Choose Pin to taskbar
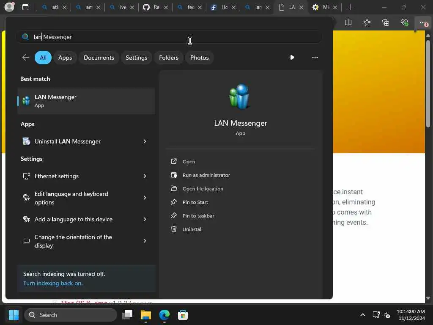The width and height of the screenshot is (433, 325). pos(198,216)
